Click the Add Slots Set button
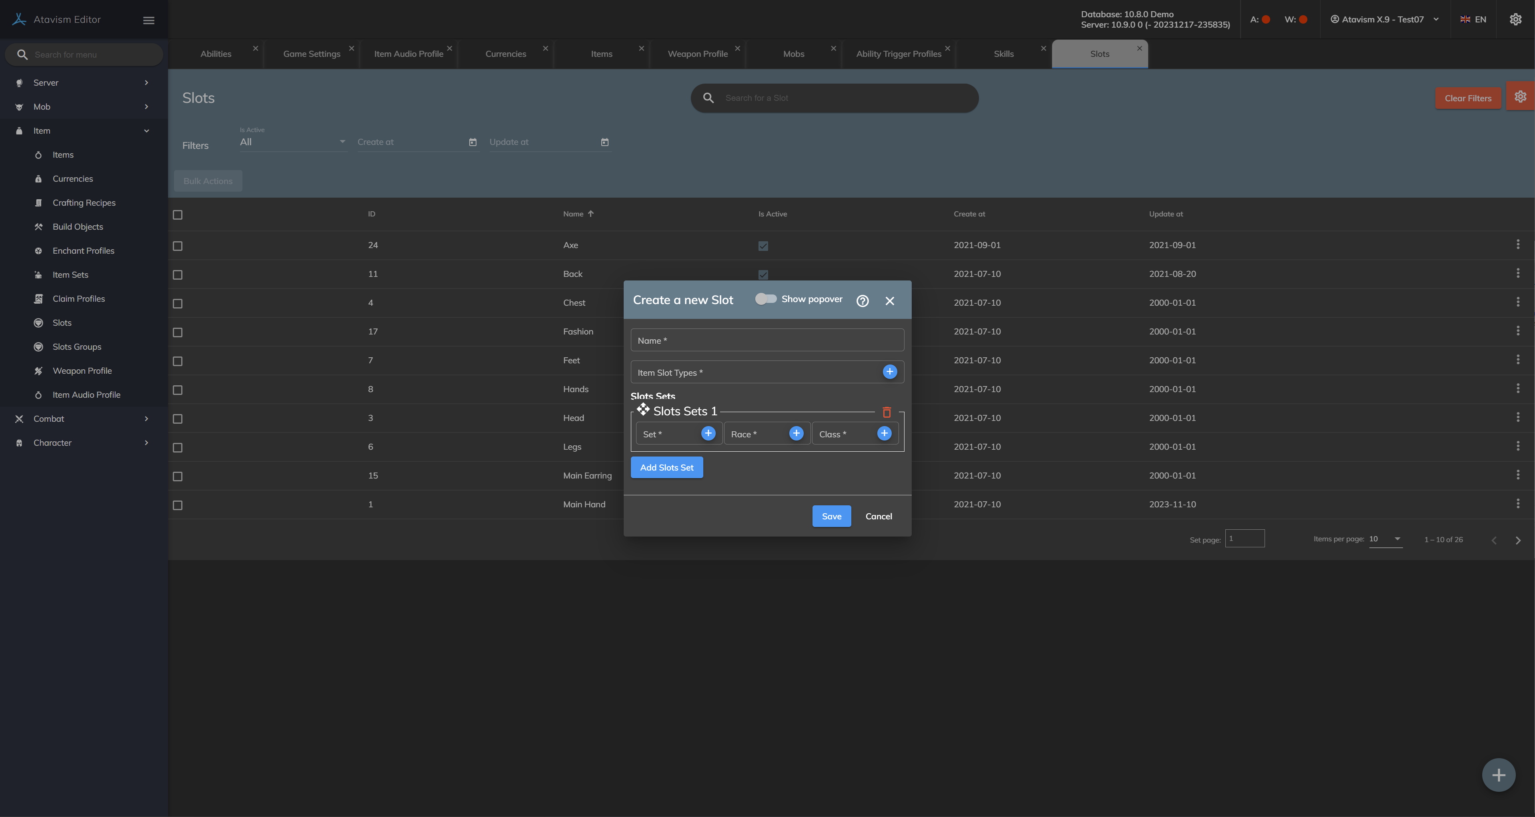1535x817 pixels. [x=666, y=468]
